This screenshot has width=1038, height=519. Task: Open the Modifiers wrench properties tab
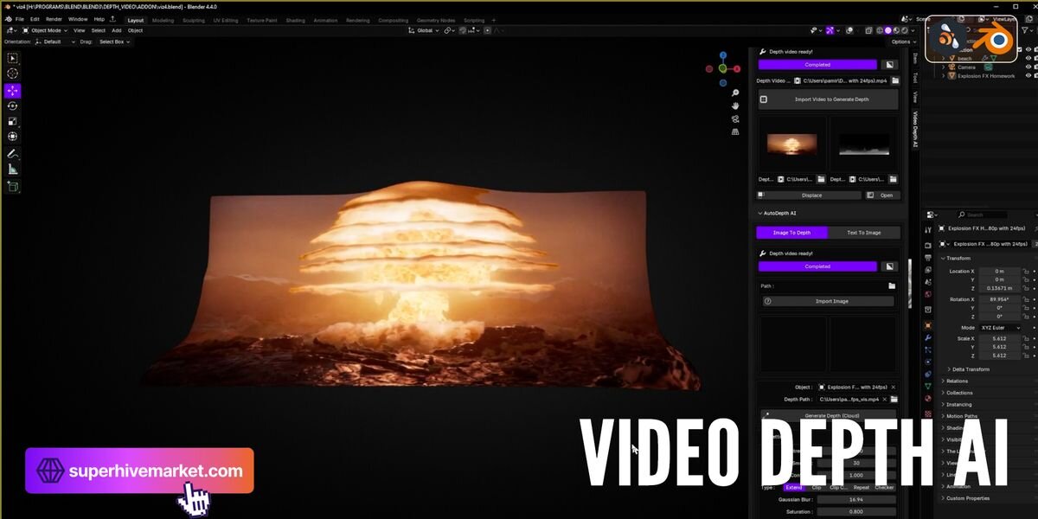pyautogui.click(x=928, y=336)
